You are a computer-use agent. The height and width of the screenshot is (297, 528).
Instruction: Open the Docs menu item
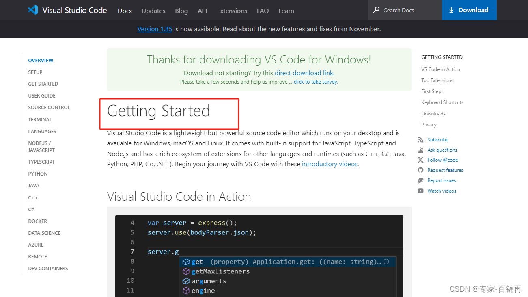(125, 11)
